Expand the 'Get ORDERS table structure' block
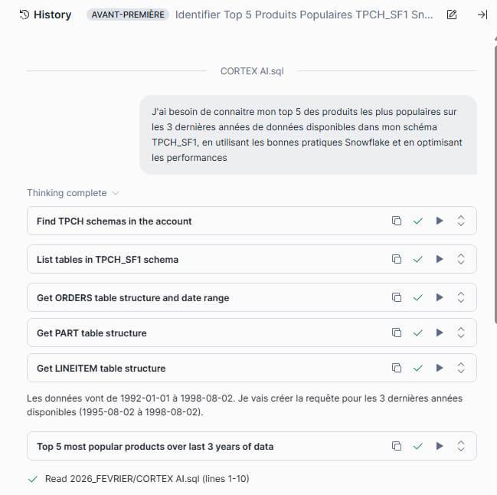The height and width of the screenshot is (495, 497). coord(461,297)
